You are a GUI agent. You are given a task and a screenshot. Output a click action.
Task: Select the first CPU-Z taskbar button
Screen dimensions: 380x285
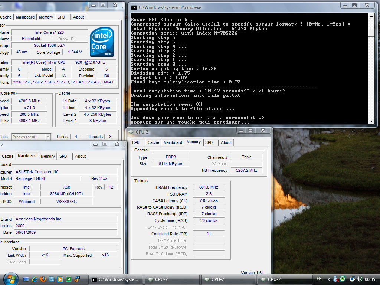pyautogui.click(x=172, y=279)
